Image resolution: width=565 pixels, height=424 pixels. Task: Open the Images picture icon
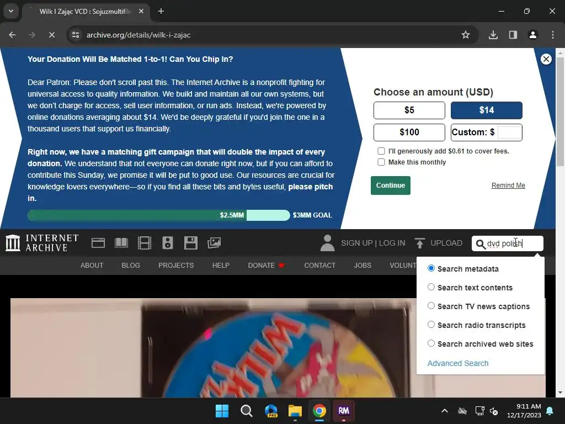[x=214, y=243]
